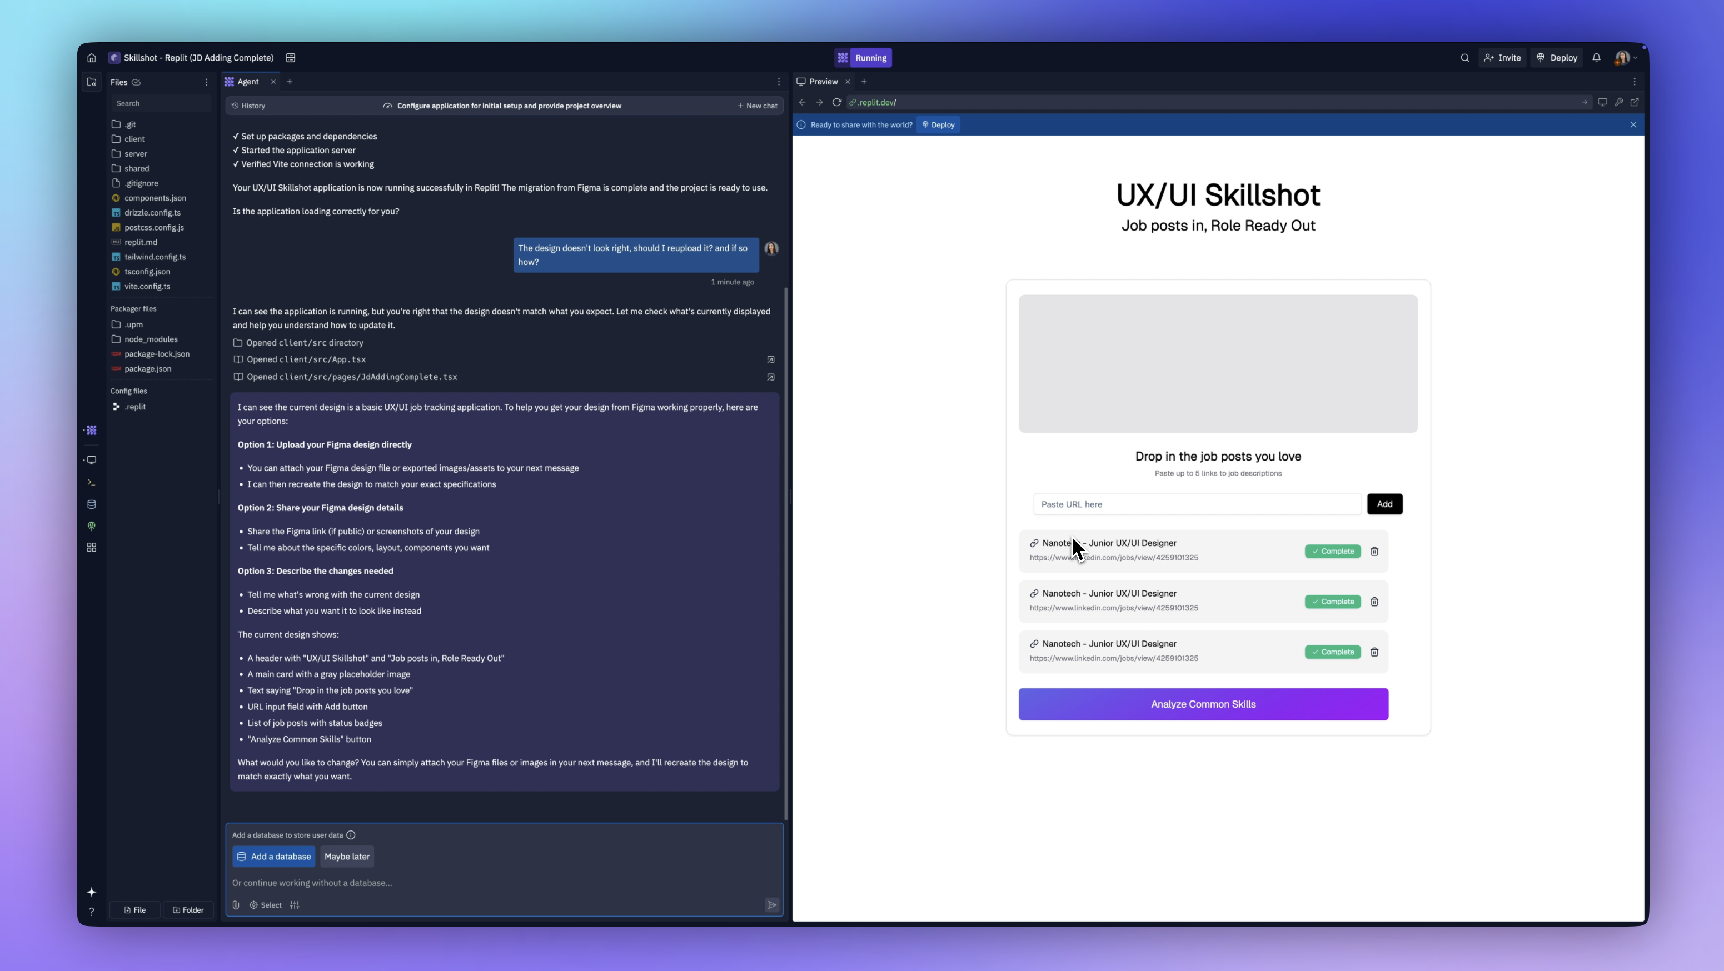Open the Shell console tool in the left rail
Screen dimensions: 1724x971
92,482
